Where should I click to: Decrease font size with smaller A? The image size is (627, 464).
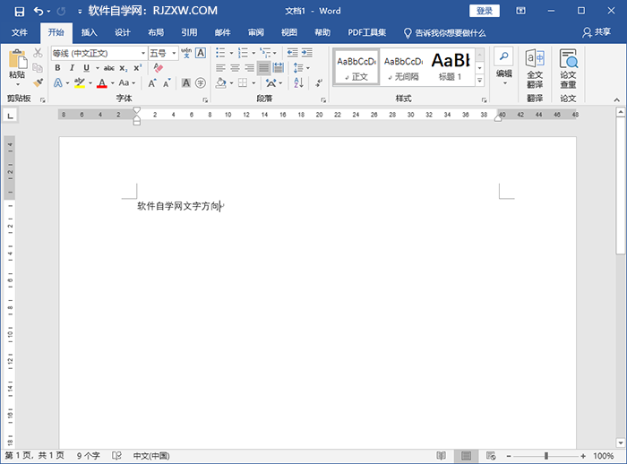coord(167,83)
